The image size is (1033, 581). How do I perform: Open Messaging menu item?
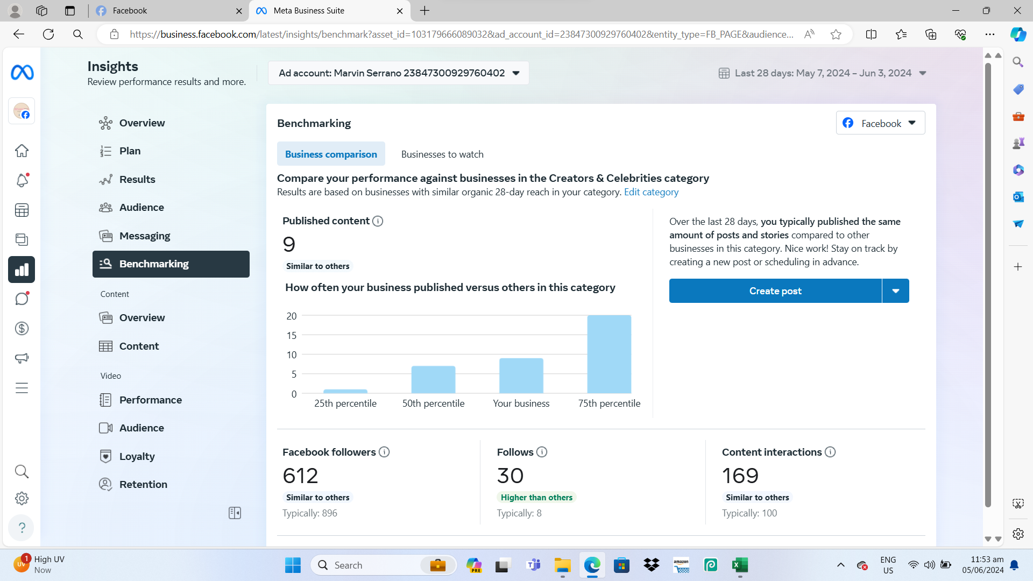pyautogui.click(x=171, y=236)
